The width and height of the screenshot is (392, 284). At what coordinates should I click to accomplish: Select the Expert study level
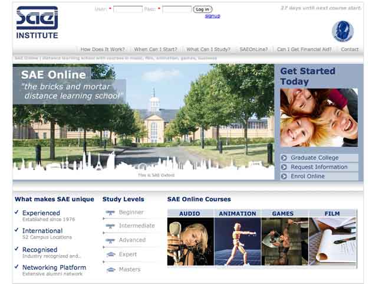[128, 254]
